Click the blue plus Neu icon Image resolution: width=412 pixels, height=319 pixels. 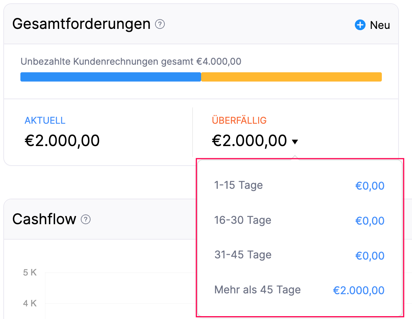360,25
